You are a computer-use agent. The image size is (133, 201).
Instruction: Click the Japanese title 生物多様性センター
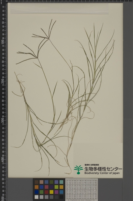(103, 169)
